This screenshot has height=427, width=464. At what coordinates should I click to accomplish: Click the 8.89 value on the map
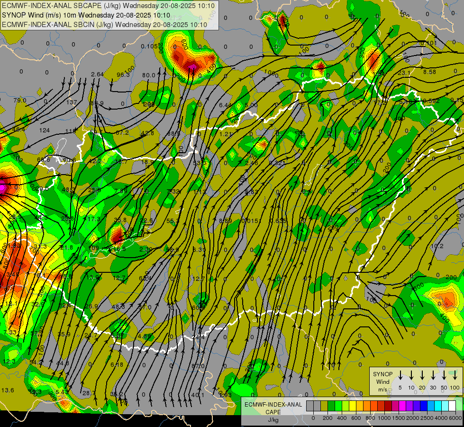[x=226, y=221]
